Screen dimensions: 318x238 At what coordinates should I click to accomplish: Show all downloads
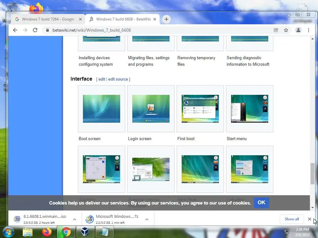click(292, 219)
